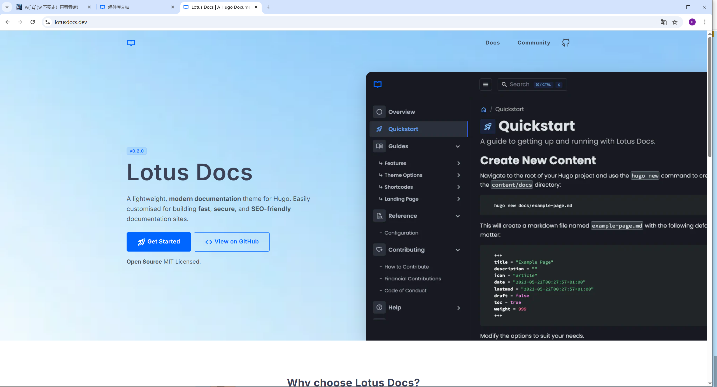Screen dimensions: 717x387
Task: Click the page vertical scrollbar thumb
Action: coord(709,97)
